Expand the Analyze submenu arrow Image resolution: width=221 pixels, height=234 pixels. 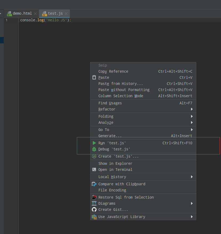pyautogui.click(x=192, y=122)
